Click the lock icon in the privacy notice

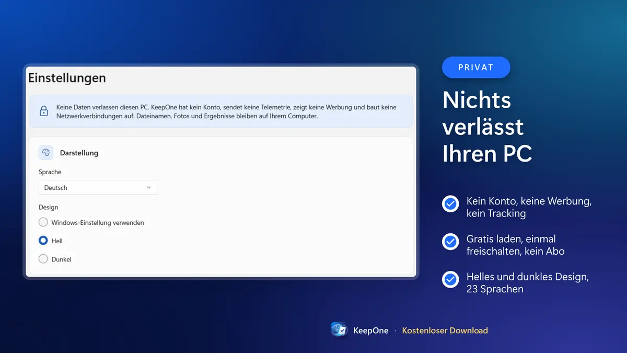tap(44, 111)
